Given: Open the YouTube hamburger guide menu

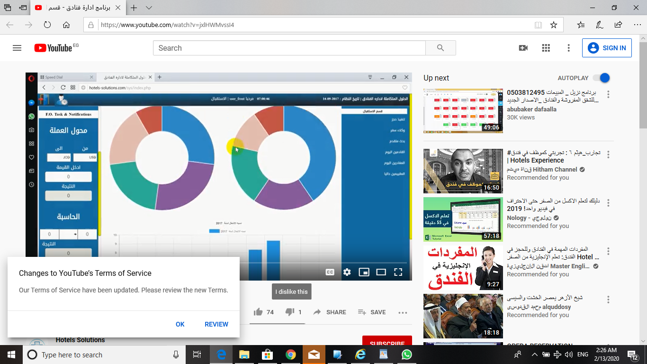Looking at the screenshot, I should (17, 48).
